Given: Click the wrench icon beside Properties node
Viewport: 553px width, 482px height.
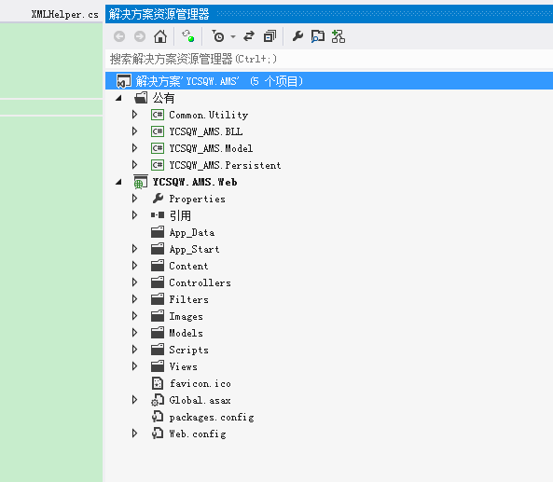Looking at the screenshot, I should coord(158,199).
